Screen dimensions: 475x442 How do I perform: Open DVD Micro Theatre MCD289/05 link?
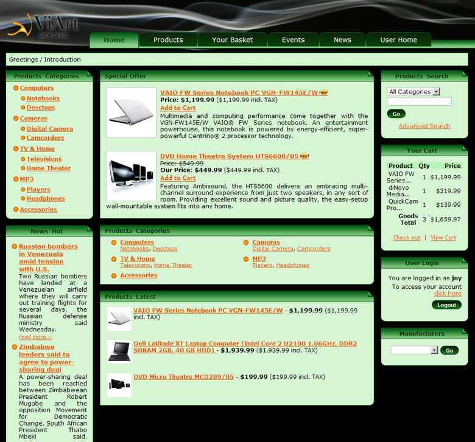click(x=183, y=377)
